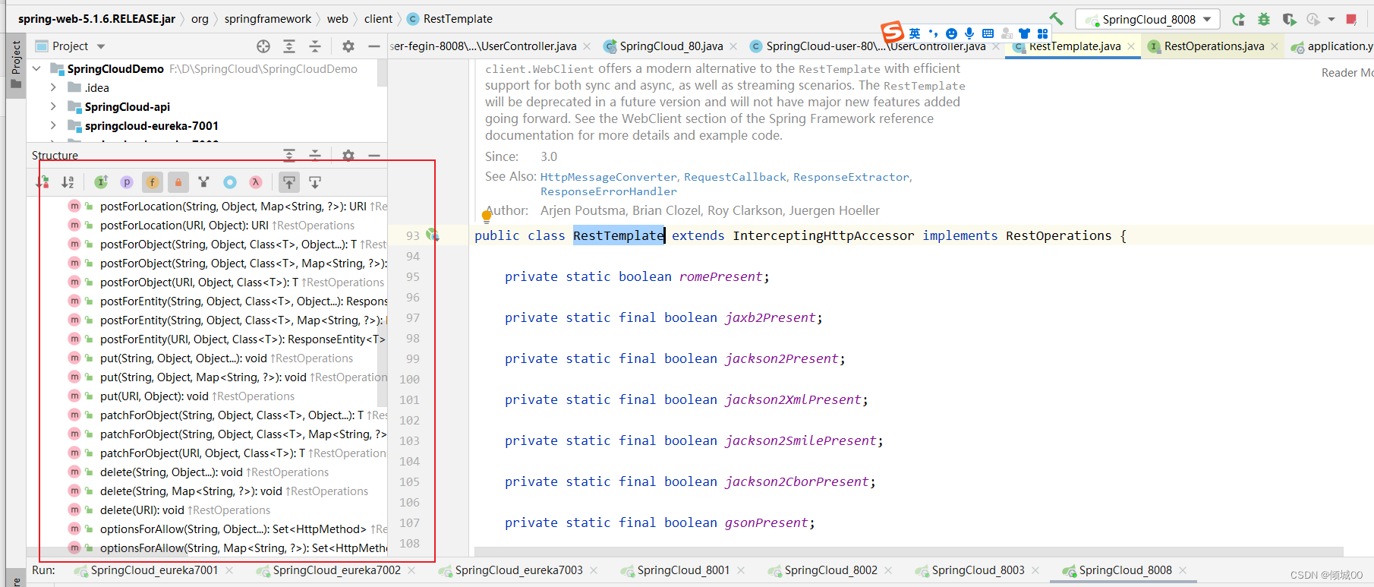This screenshot has height=587, width=1374.
Task: Toggle Autoscroll from Source in Structure toolbar
Action: (315, 182)
